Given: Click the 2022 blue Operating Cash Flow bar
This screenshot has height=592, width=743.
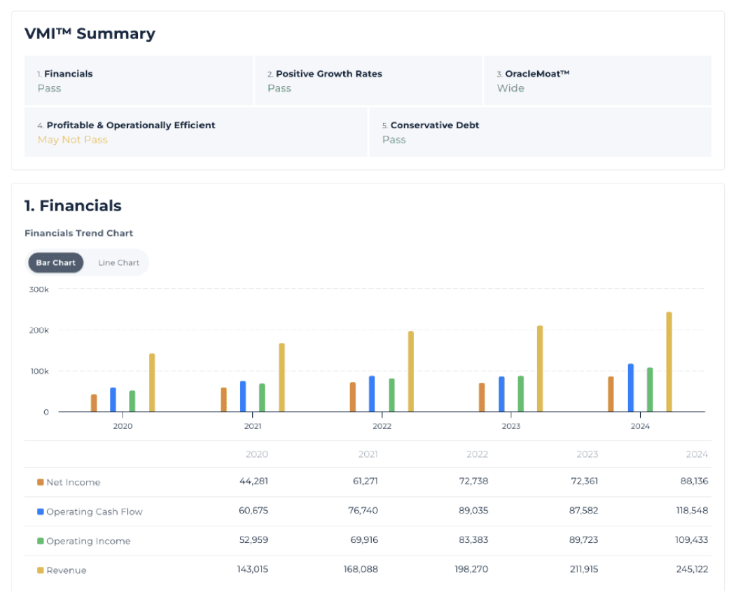Looking at the screenshot, I should (372, 394).
